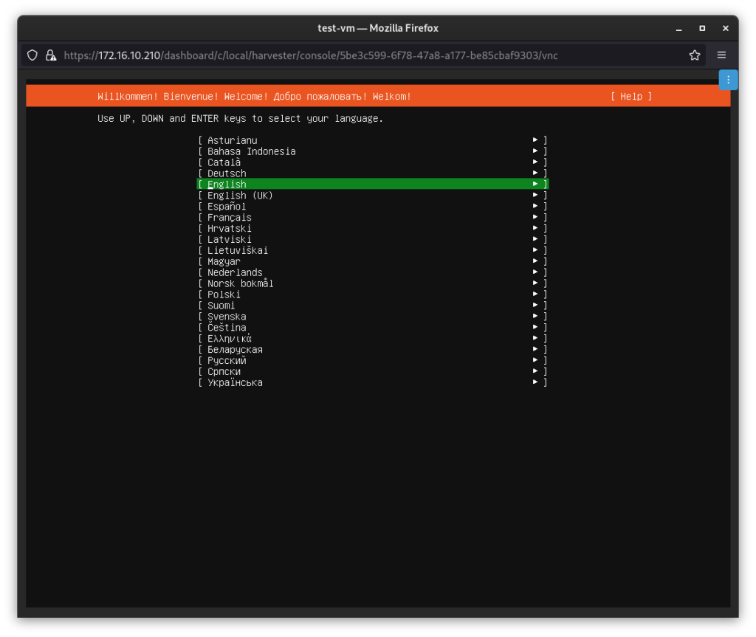Bookmark this page with the star icon
This screenshot has width=756, height=637.
694,55
